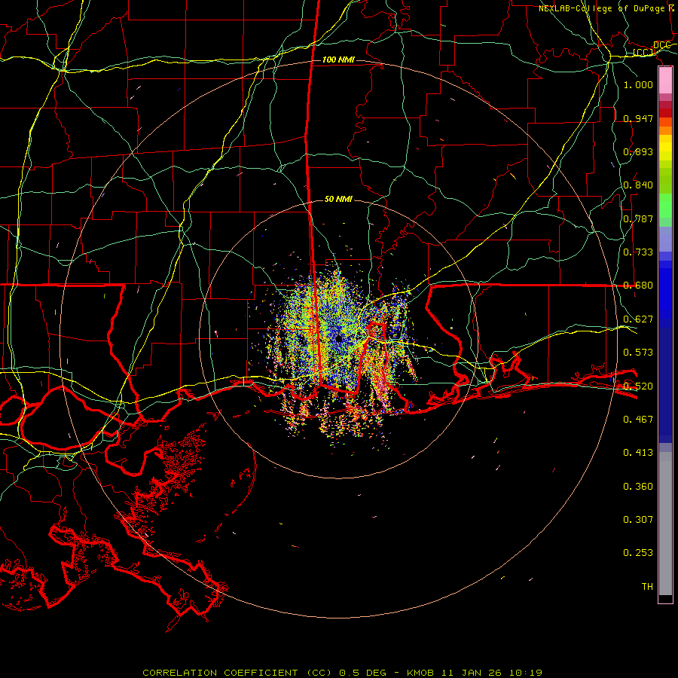Click the 0.627 legend value
This screenshot has width=678, height=678.
(x=638, y=319)
